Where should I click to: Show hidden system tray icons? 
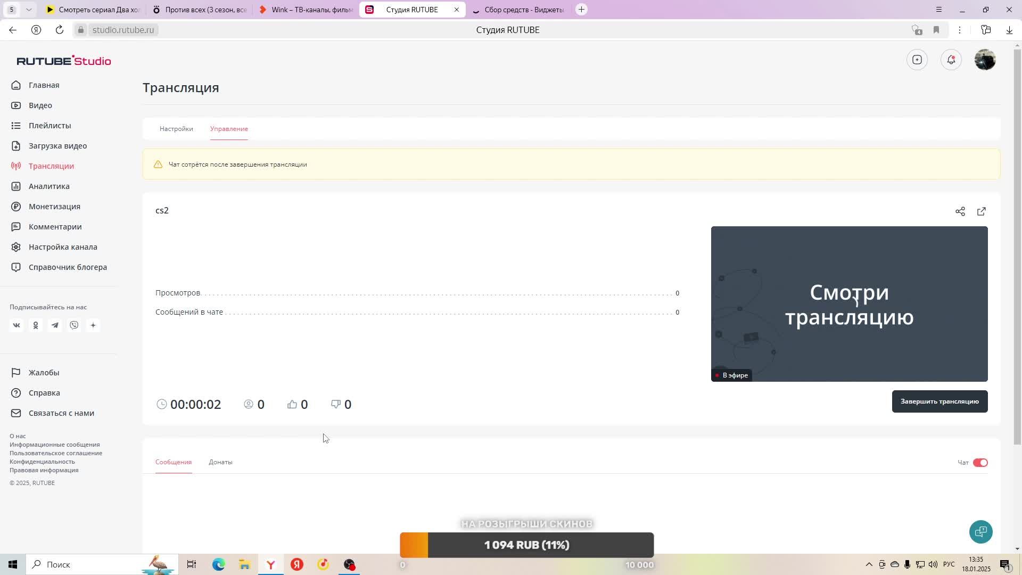(x=869, y=564)
